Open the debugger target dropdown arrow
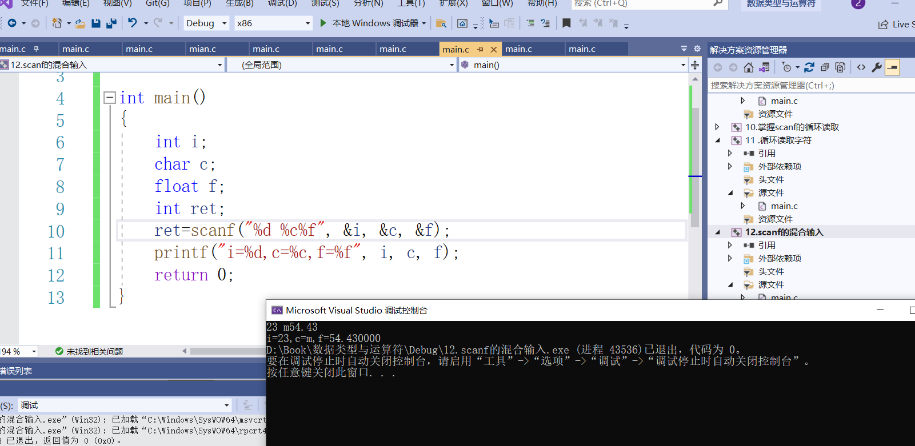915x446 pixels. pos(423,23)
